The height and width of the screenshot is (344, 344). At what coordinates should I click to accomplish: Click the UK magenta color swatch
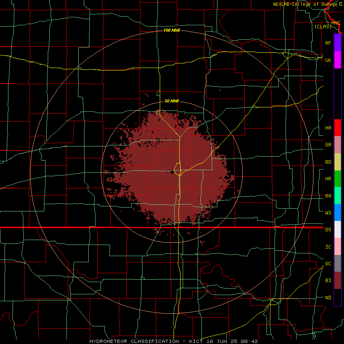[x=338, y=60]
